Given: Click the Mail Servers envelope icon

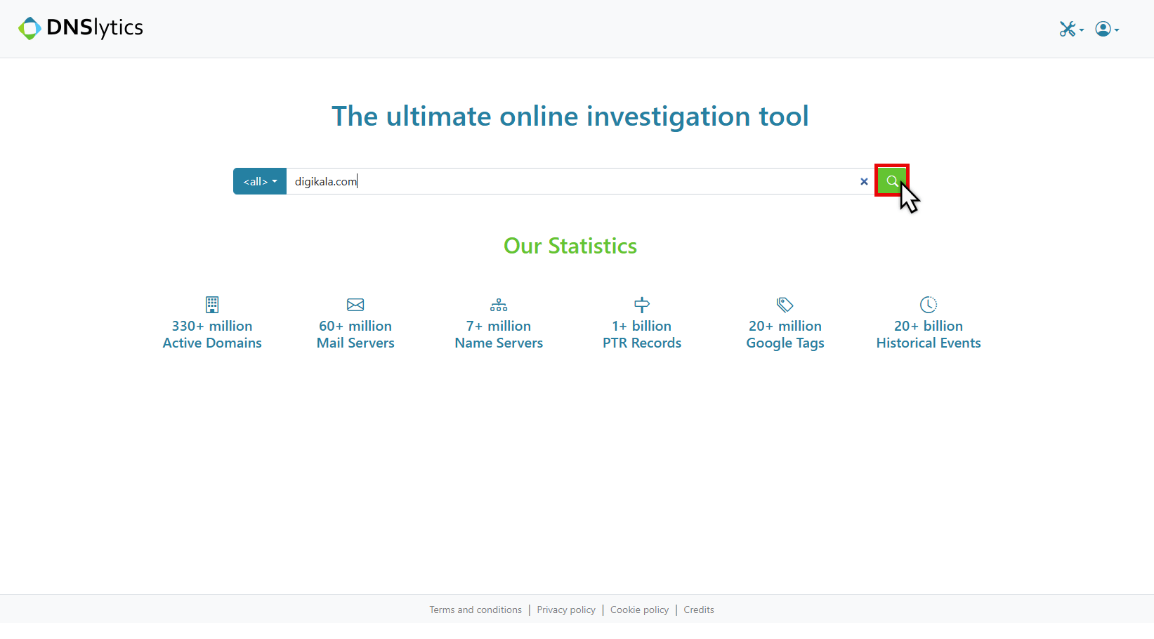Looking at the screenshot, I should click(x=355, y=304).
